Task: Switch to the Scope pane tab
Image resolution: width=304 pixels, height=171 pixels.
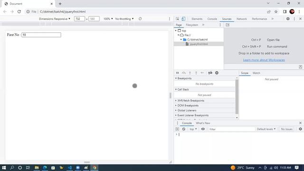Action: [x=245, y=73]
